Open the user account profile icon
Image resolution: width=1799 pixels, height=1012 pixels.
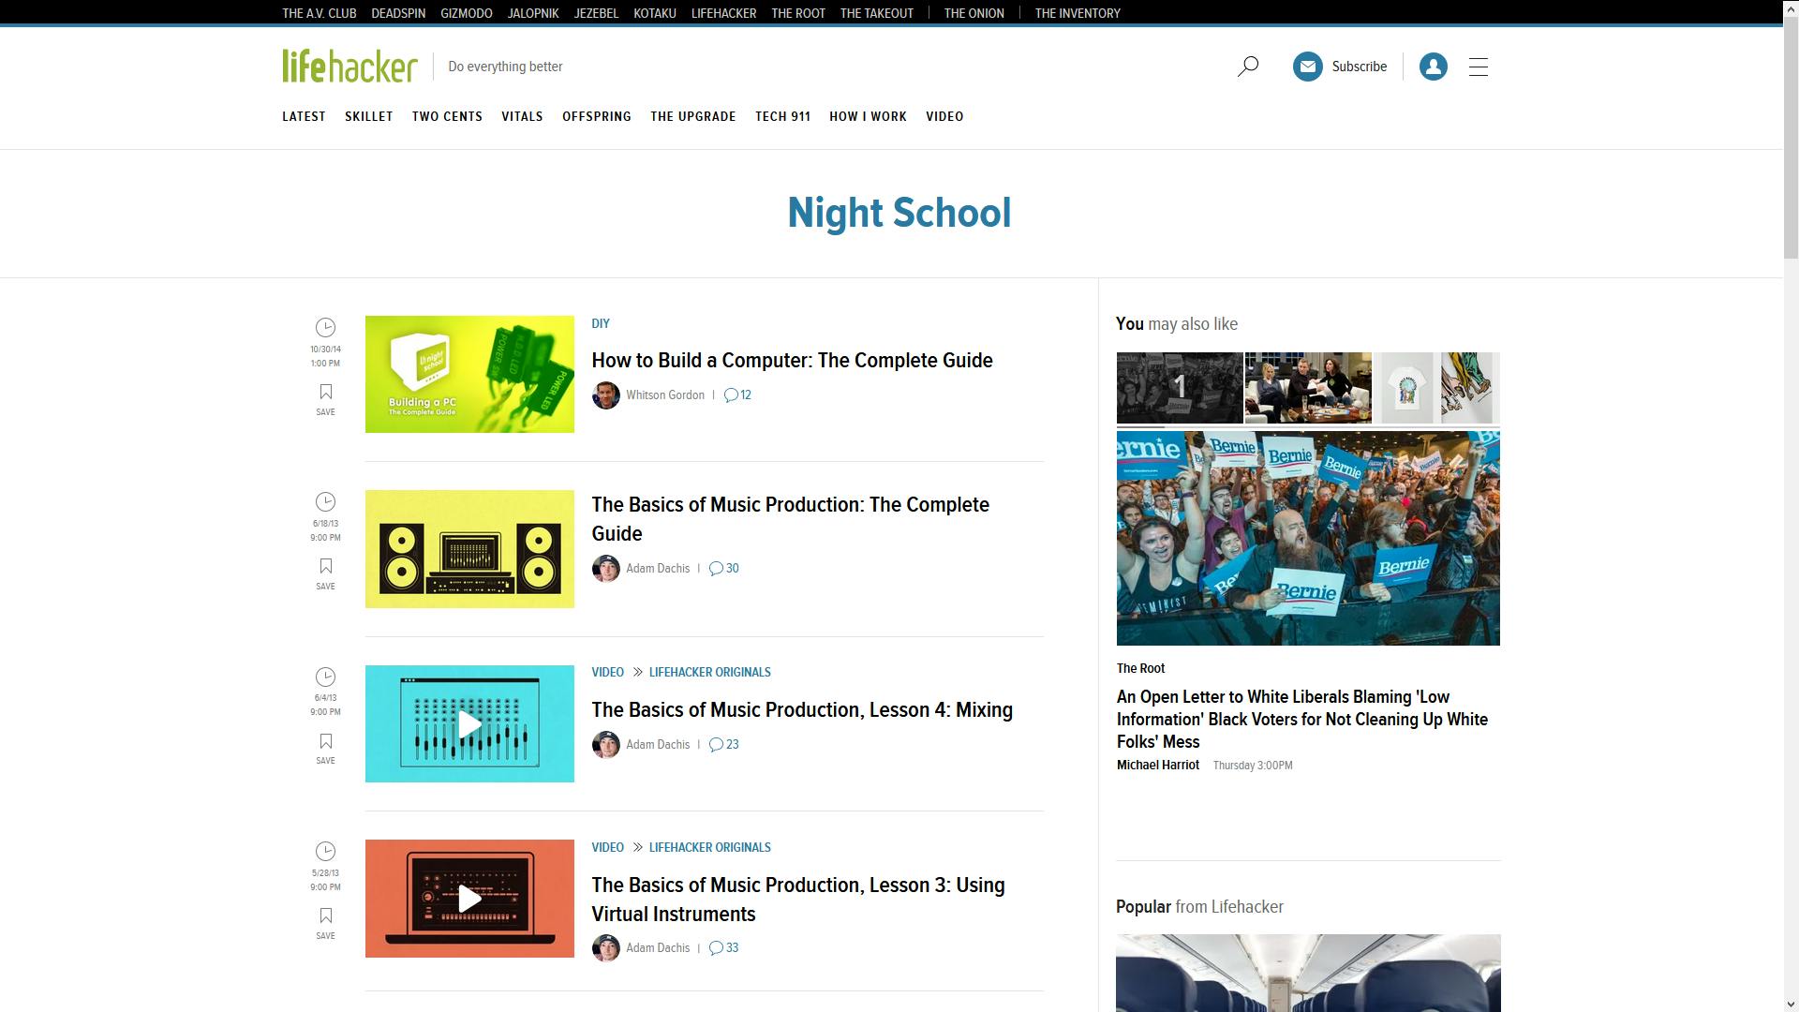1433,67
